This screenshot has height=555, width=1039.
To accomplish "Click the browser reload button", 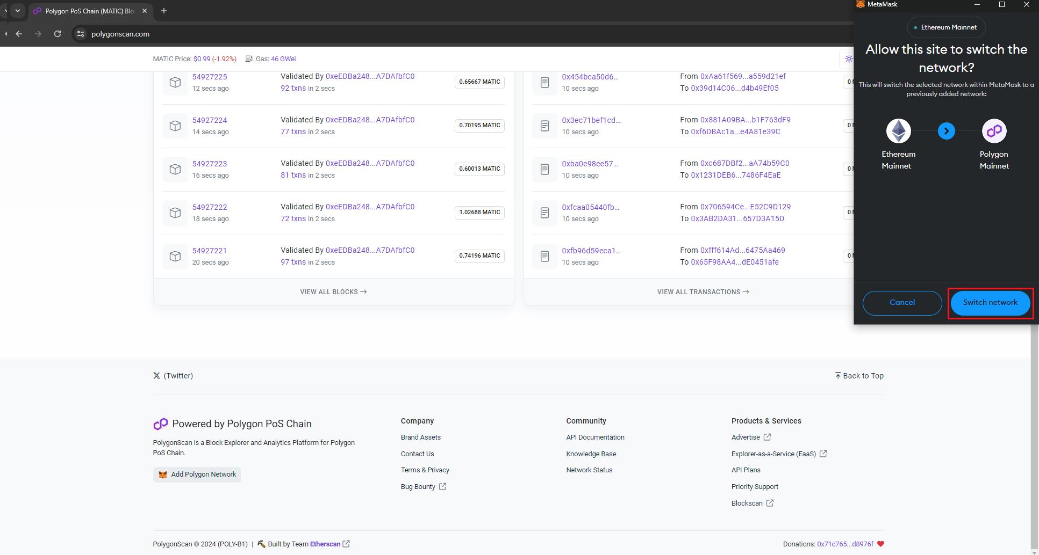I will [58, 34].
